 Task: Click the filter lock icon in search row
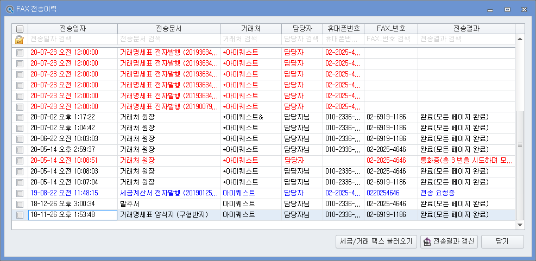pyautogui.click(x=20, y=40)
